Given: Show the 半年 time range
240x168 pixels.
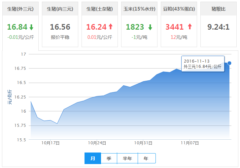Looking at the screenshot, I should pos(127,158).
